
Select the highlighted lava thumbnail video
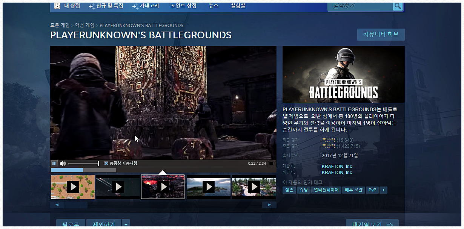tap(163, 187)
